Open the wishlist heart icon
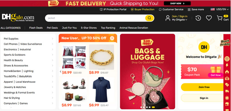 click(x=209, y=18)
